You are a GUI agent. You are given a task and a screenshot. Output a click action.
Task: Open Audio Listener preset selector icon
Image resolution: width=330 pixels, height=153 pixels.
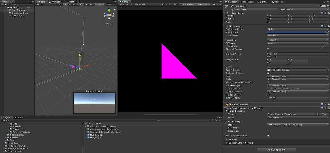(325, 104)
